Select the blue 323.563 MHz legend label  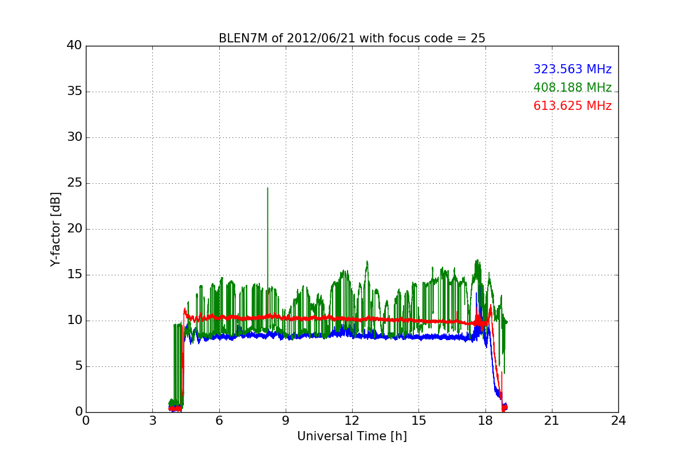pos(572,69)
